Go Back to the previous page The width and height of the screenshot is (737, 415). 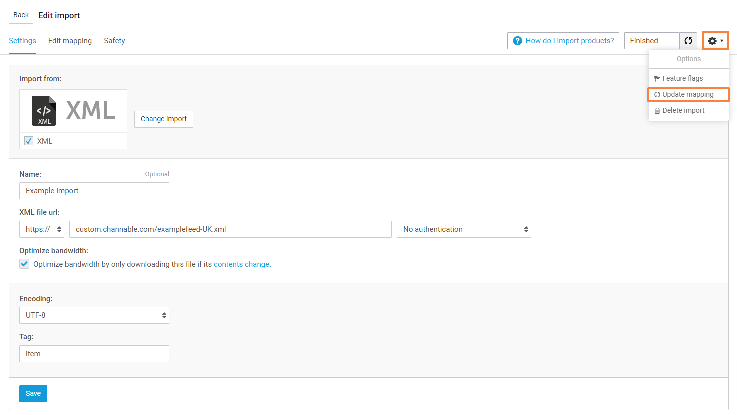point(21,15)
